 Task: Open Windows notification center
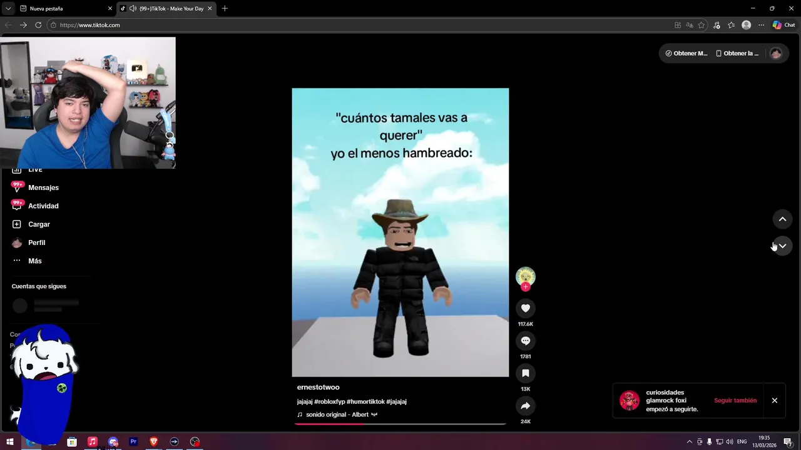(788, 442)
